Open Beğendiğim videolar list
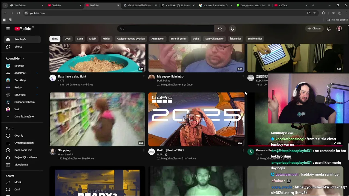 tap(22, 157)
